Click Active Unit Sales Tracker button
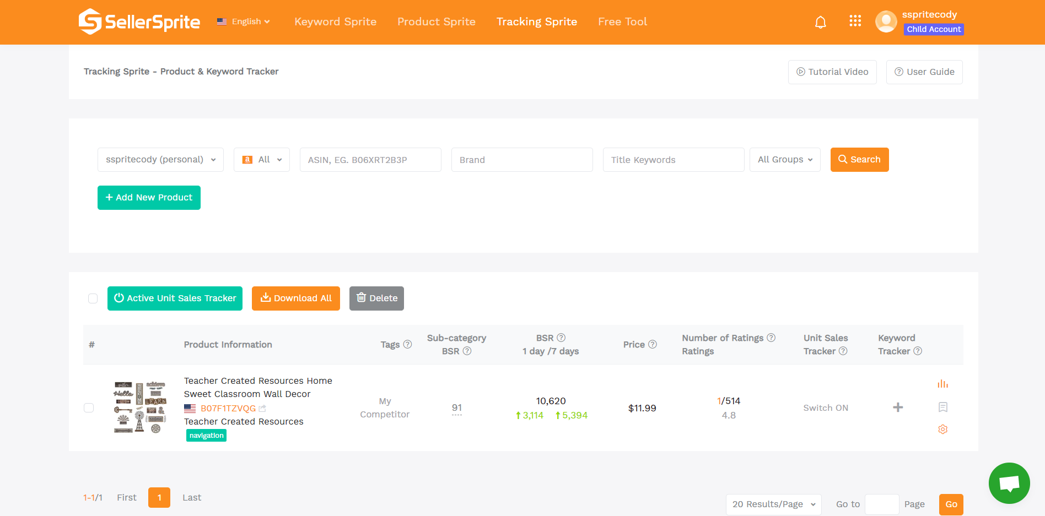 coord(175,298)
